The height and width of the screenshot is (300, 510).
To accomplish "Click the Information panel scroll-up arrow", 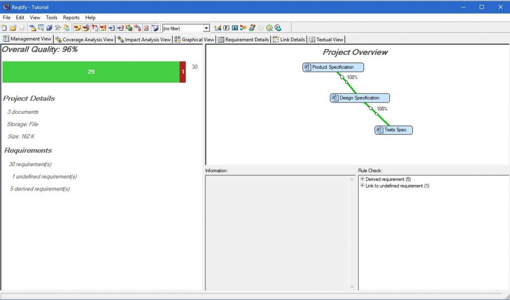I will [x=352, y=180].
